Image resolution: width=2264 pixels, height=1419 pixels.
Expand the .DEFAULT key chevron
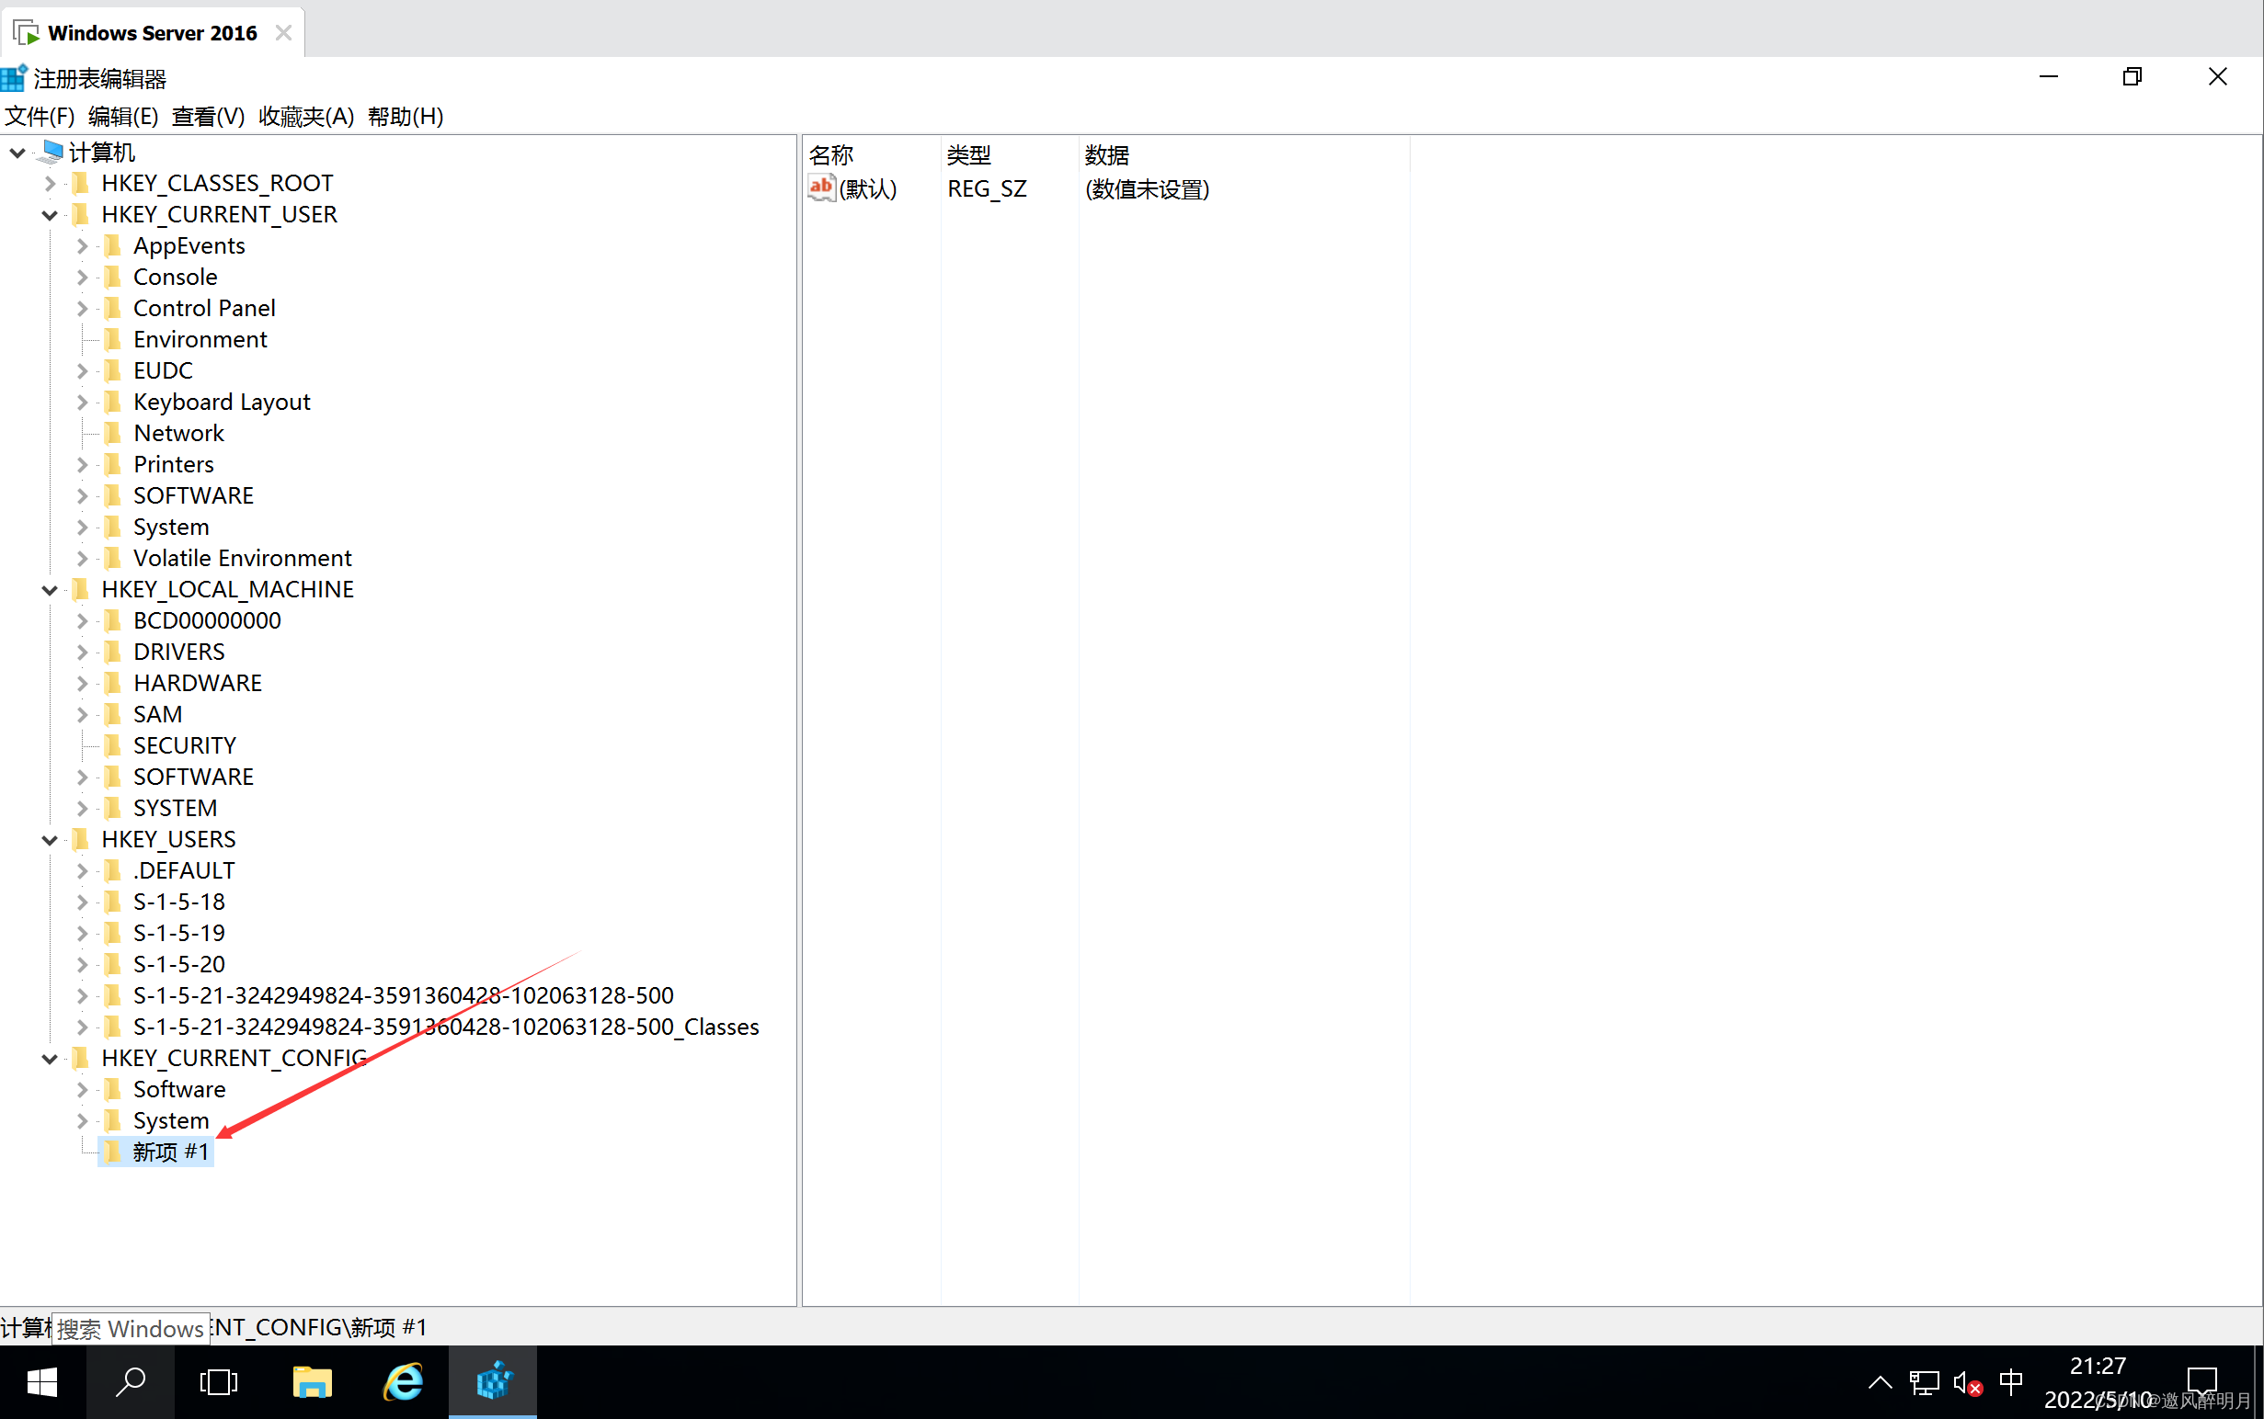[82, 871]
